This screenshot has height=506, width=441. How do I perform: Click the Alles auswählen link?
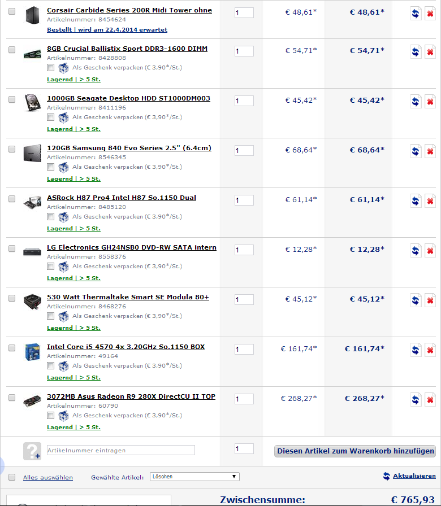pyautogui.click(x=48, y=477)
